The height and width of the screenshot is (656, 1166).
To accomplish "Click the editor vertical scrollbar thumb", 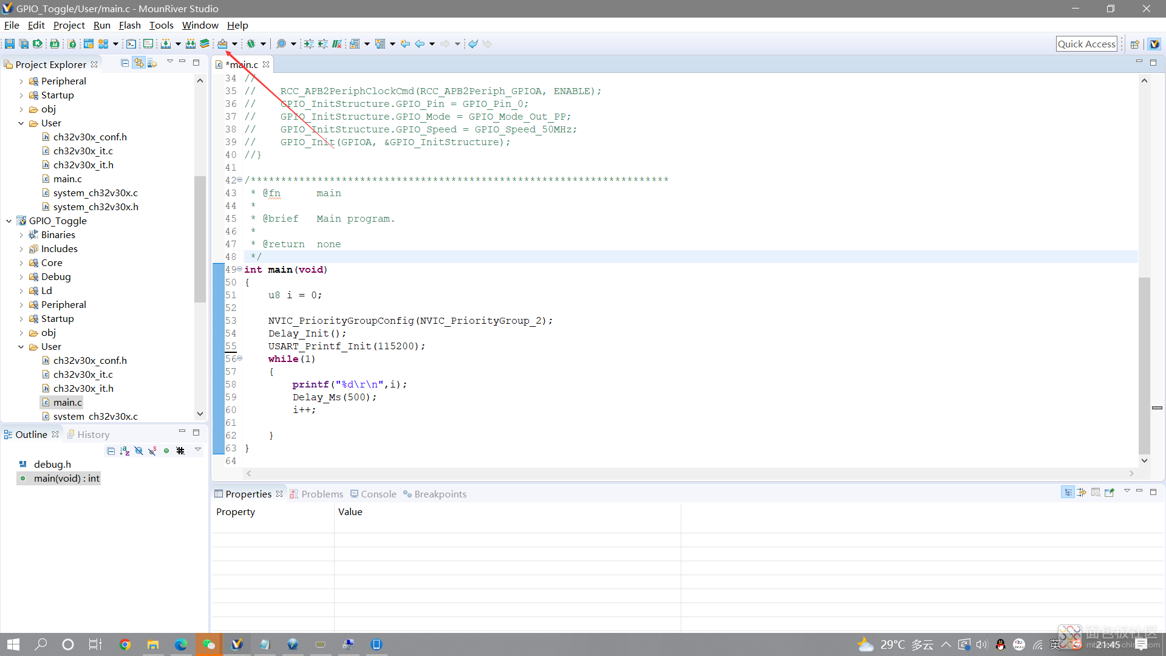I will [x=1144, y=366].
